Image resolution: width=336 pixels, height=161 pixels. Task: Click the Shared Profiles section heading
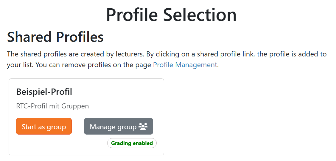tap(55, 37)
